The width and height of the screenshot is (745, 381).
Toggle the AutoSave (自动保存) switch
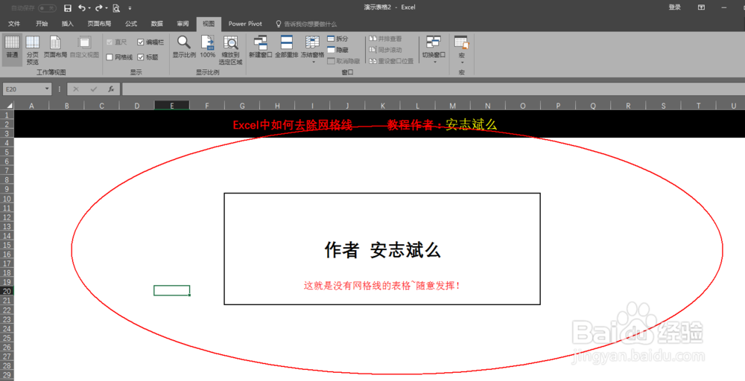pyautogui.click(x=46, y=8)
